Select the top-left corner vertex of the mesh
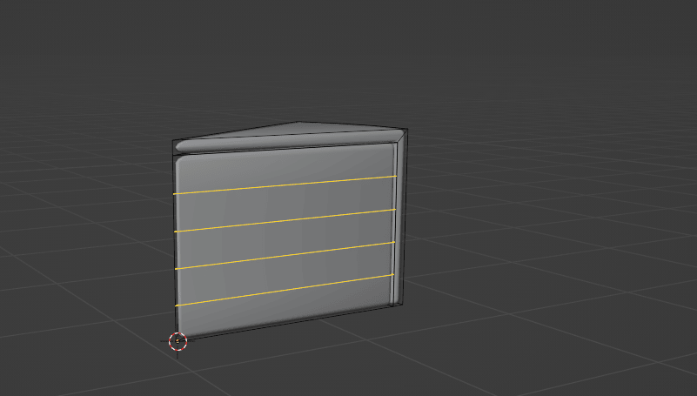Image resolution: width=697 pixels, height=396 pixels. pyautogui.click(x=172, y=141)
